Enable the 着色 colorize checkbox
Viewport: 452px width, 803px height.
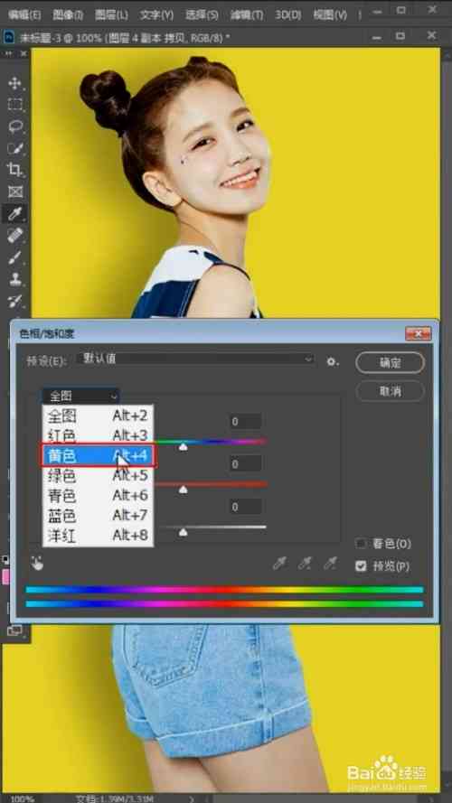pos(361,544)
